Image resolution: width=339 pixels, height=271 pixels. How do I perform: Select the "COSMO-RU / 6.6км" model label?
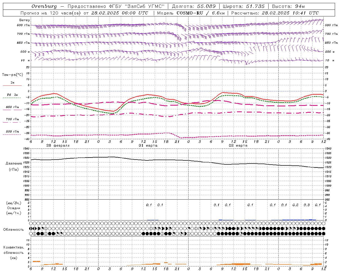coord(200,13)
